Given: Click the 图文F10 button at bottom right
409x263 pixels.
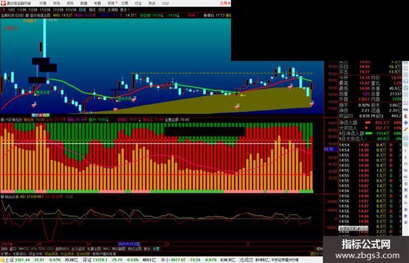Looking at the screenshot, I should coord(316,253).
